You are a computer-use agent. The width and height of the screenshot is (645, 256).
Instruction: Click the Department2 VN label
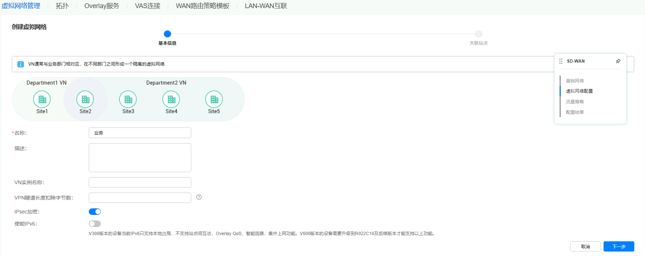click(166, 83)
